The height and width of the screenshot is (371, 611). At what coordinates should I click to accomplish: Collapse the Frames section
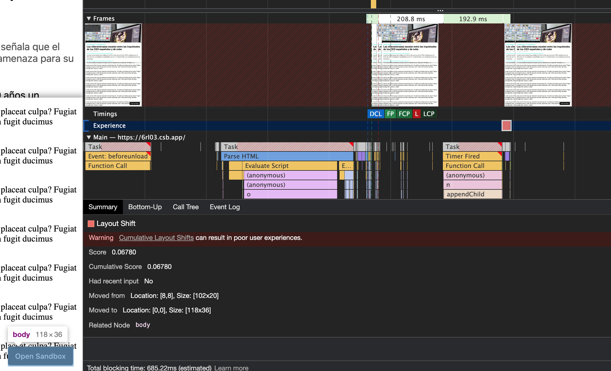pos(89,18)
